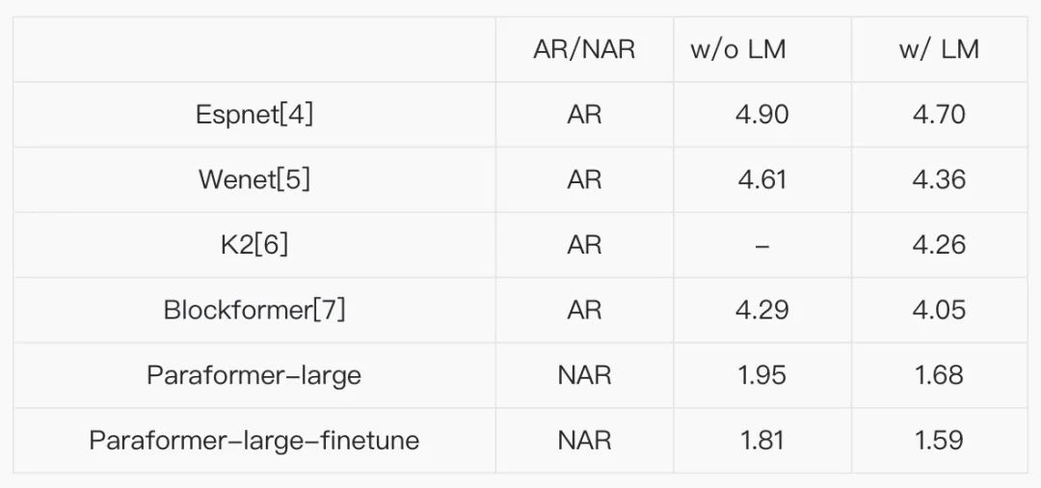Select the Espnet[4] row label
Image resolution: width=1041 pixels, height=488 pixels.
(254, 115)
